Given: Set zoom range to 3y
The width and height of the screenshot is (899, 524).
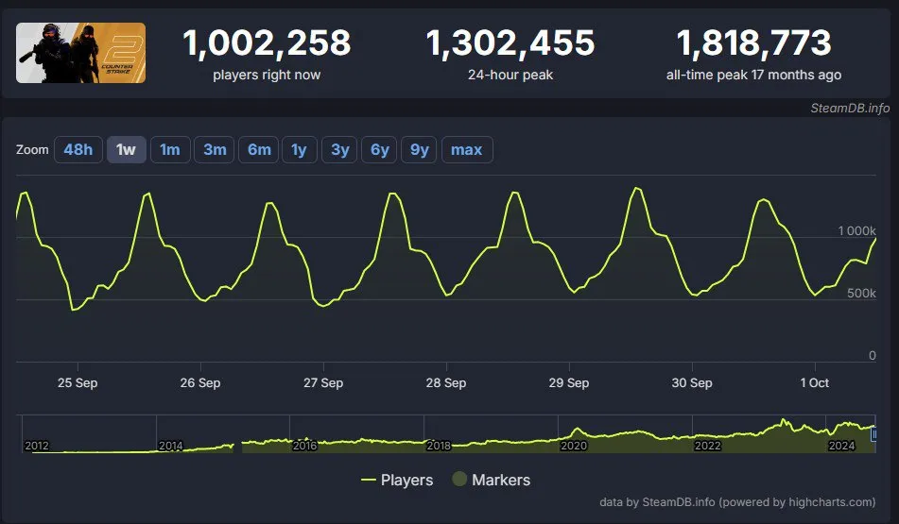Looking at the screenshot, I should pyautogui.click(x=339, y=150).
